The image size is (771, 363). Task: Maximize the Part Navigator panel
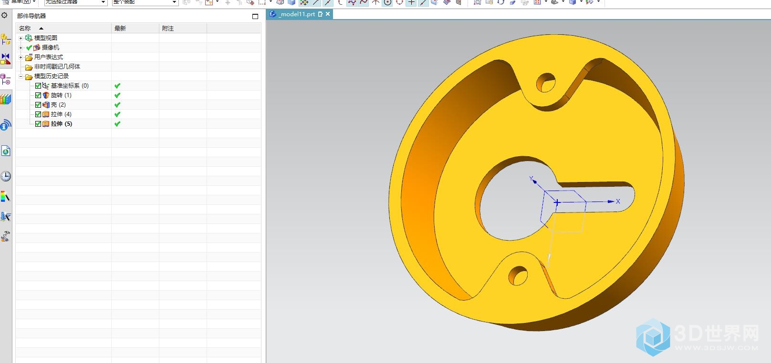255,16
